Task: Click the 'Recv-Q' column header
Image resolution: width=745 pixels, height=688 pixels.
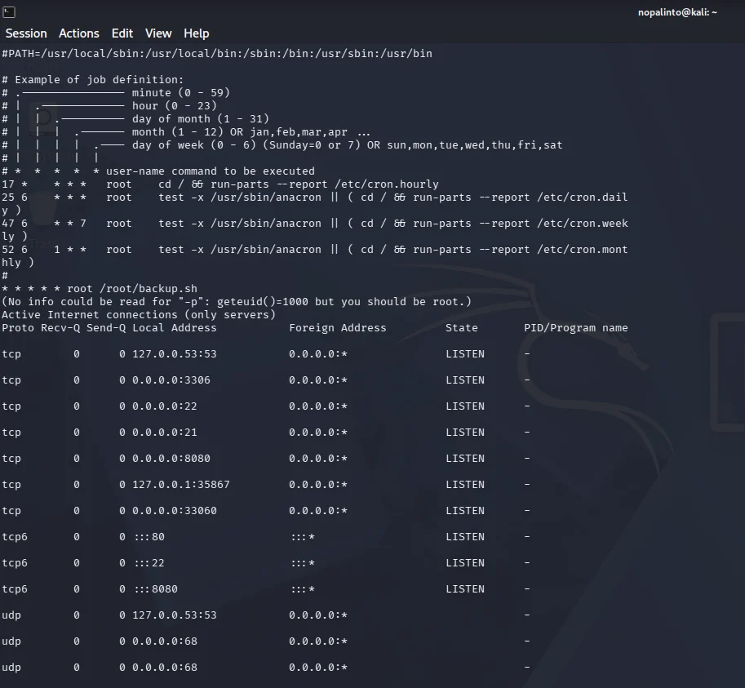Action: click(x=60, y=328)
